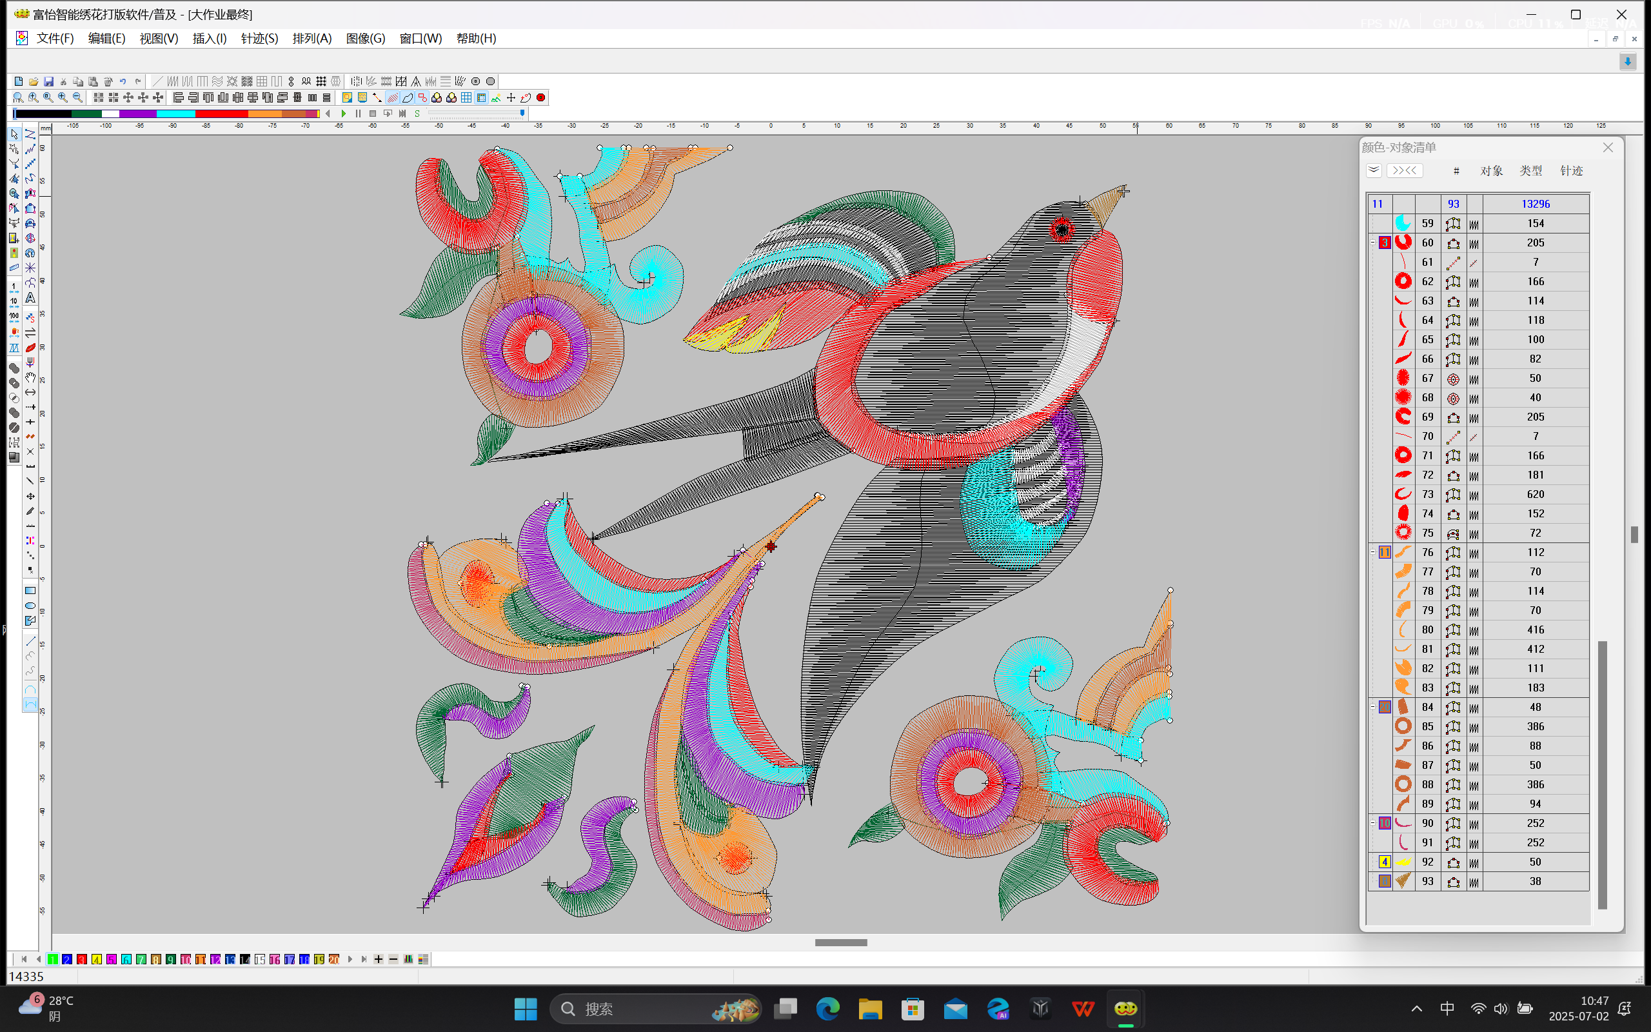
Task: Click the >><< expand toggle button
Action: pos(1404,170)
